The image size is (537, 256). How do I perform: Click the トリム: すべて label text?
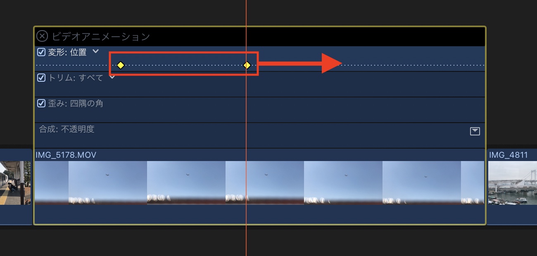(76, 78)
